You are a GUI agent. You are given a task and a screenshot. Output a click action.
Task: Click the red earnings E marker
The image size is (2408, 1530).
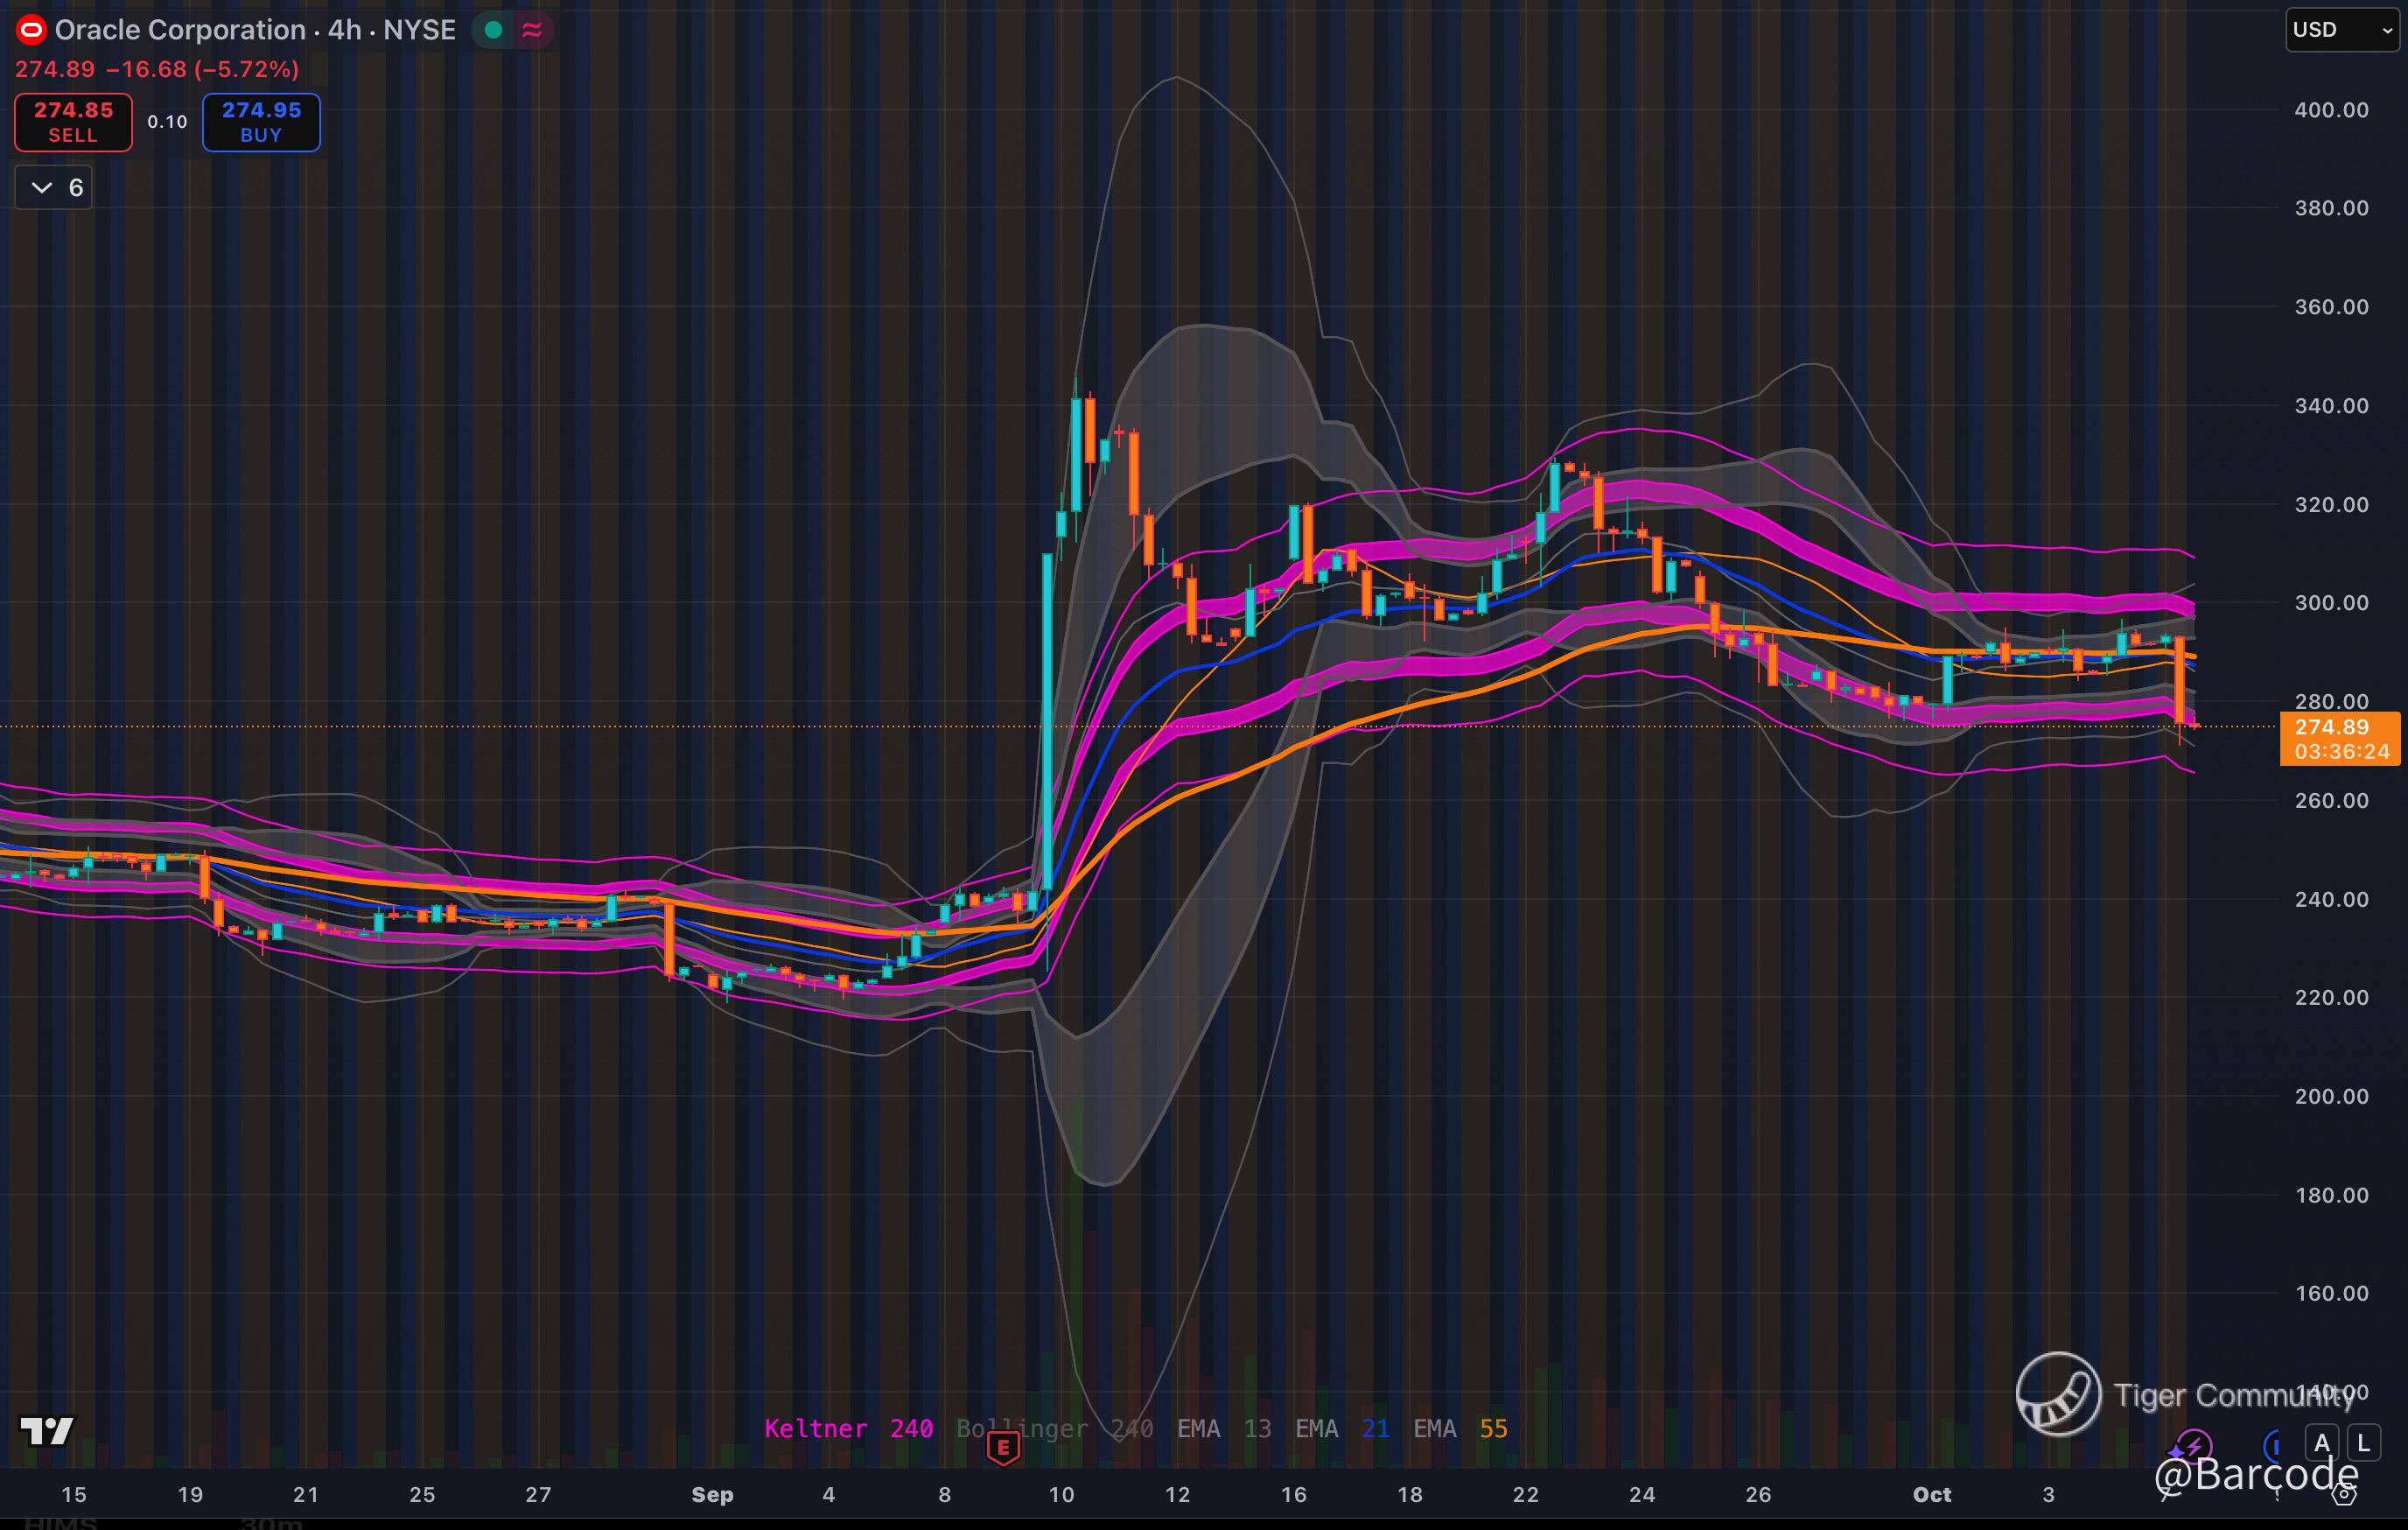[x=1003, y=1447]
